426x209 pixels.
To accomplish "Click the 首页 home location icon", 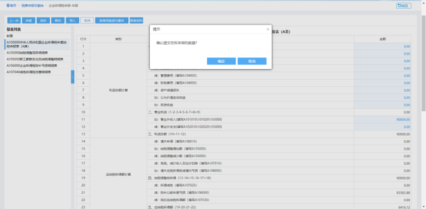I will click(8, 5).
